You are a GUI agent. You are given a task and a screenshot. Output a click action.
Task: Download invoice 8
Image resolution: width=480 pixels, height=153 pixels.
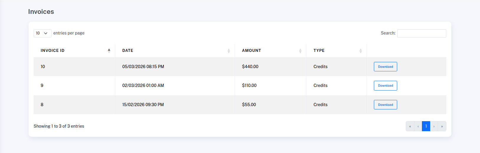(385, 105)
